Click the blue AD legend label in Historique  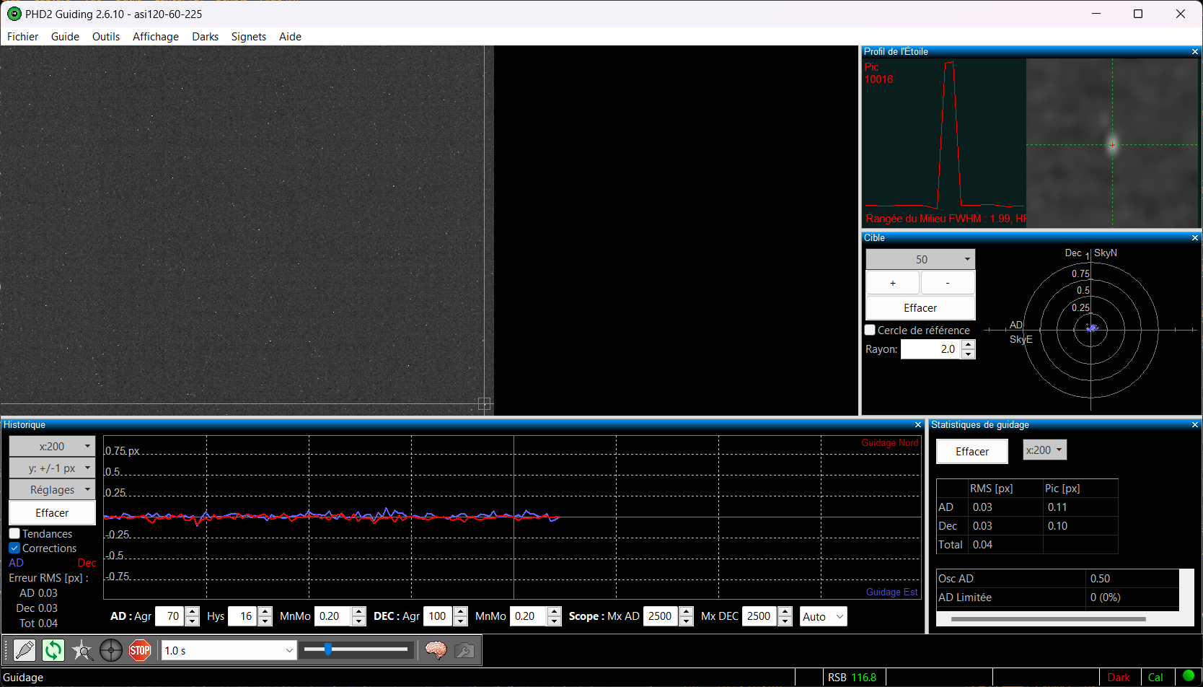coord(16,563)
